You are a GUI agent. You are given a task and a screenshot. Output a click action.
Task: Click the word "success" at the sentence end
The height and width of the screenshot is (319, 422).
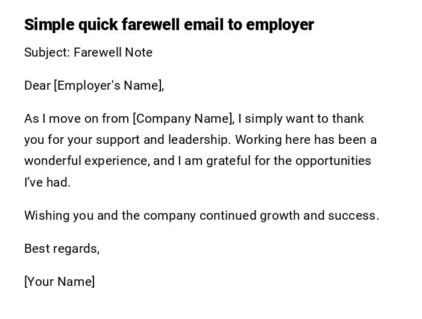click(351, 215)
